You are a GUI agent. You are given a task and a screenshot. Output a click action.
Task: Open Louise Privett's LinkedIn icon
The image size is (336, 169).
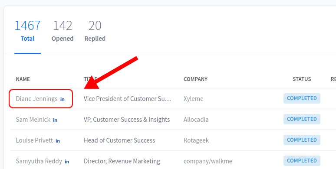pos(58,141)
